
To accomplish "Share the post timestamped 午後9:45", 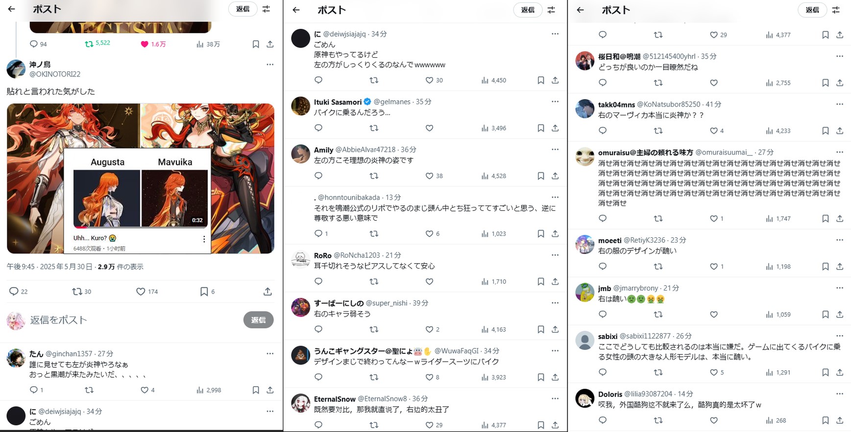I will point(267,292).
